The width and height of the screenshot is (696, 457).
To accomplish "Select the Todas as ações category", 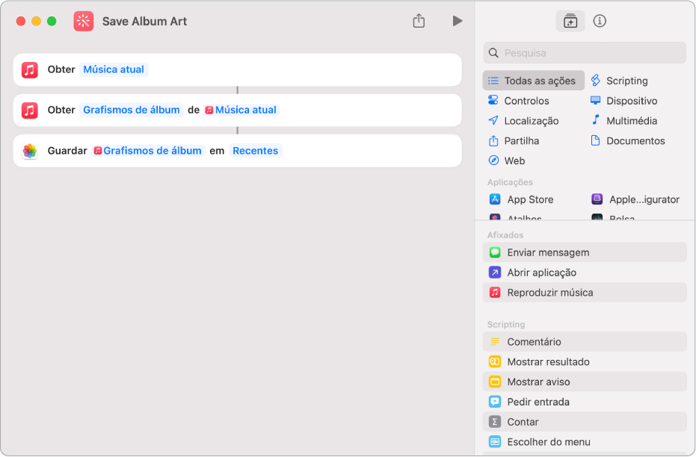I will point(534,81).
